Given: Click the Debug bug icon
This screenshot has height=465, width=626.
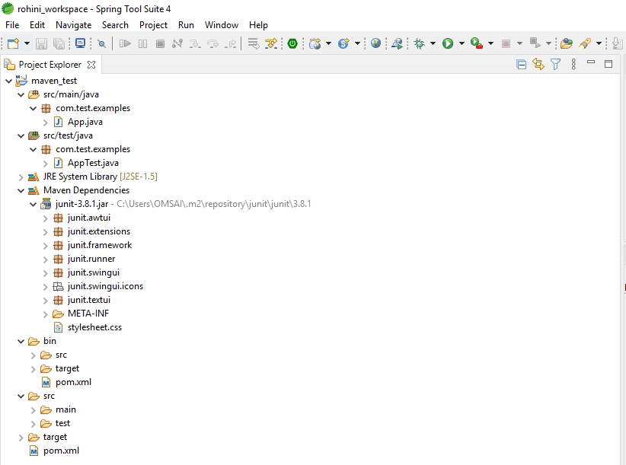Looking at the screenshot, I should pos(419,43).
